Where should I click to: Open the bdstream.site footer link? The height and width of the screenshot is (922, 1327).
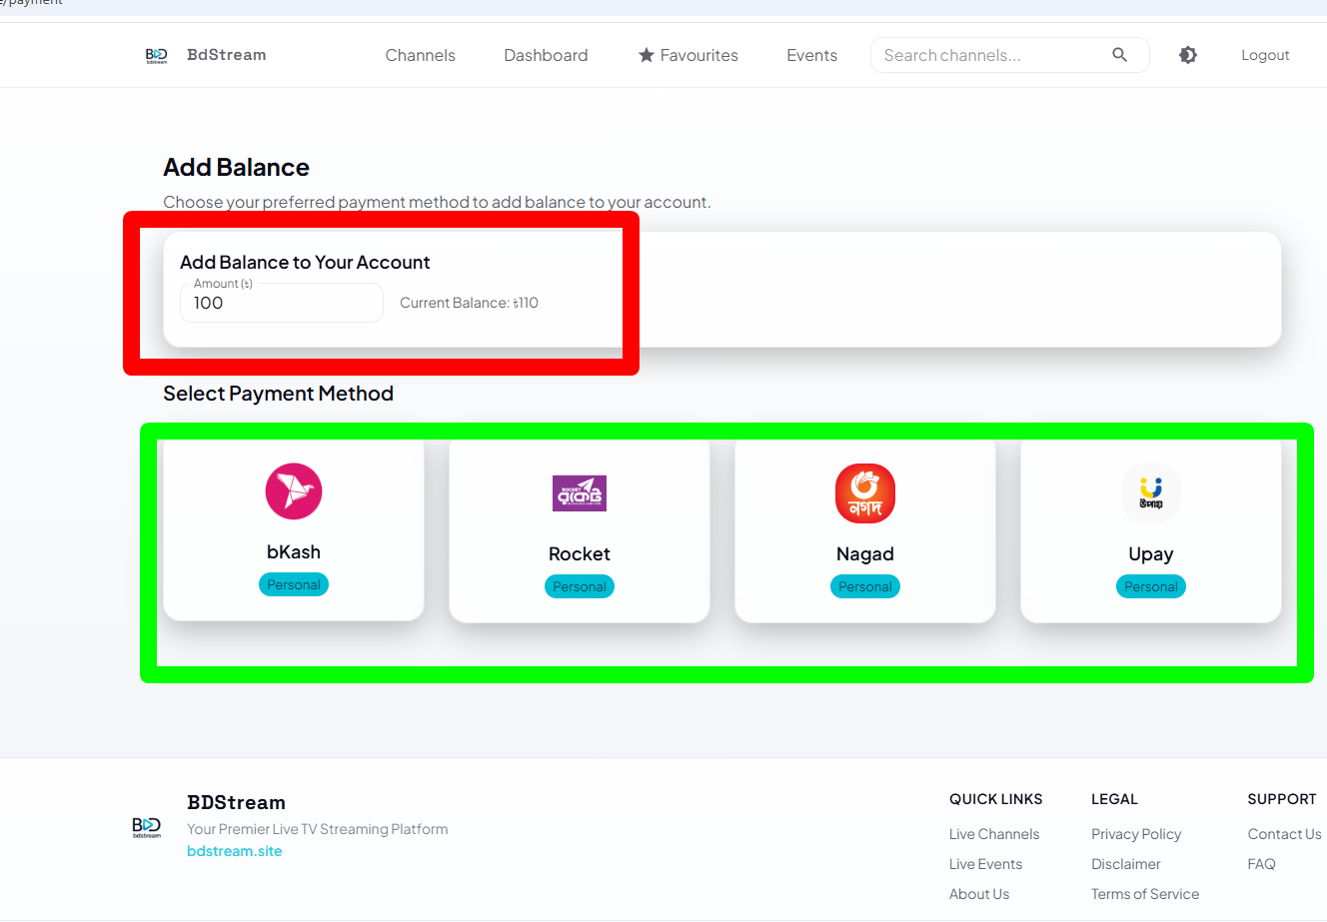[x=235, y=851]
